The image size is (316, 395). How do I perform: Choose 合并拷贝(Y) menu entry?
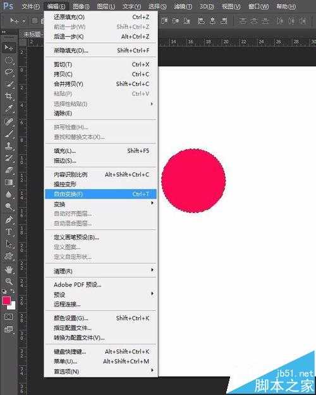100,84
